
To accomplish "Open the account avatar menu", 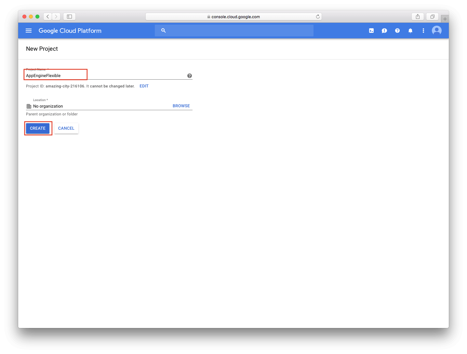I will point(436,30).
